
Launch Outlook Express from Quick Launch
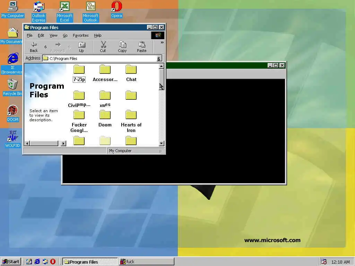pos(45,262)
